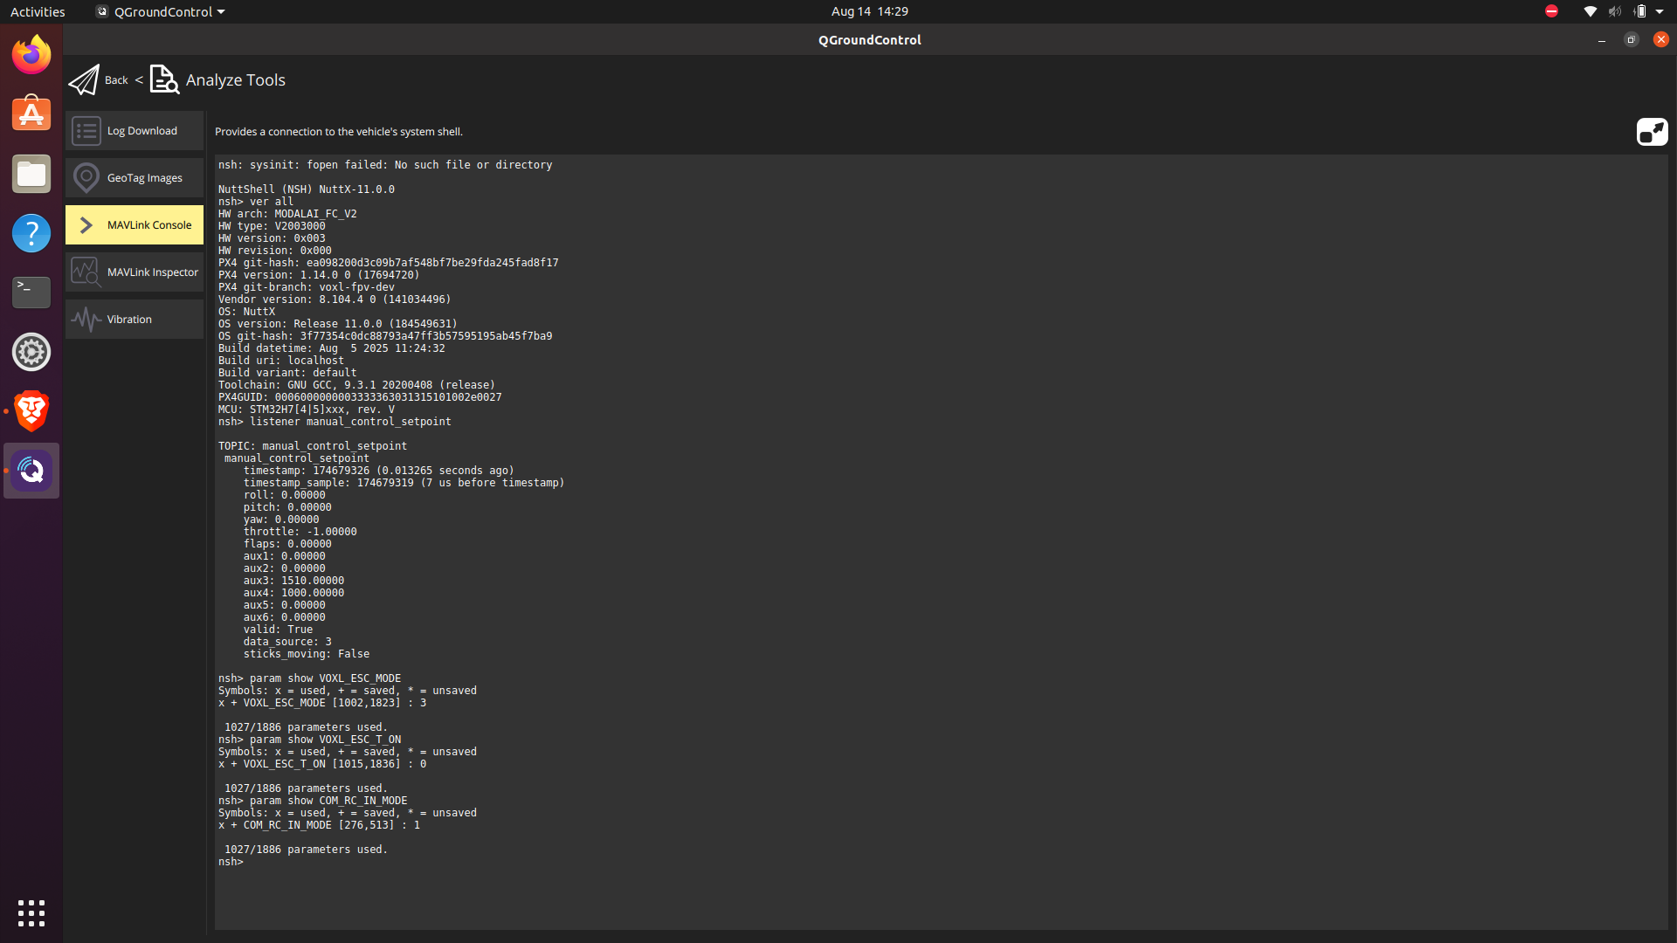Click the 'aux4: 1000.00000' line
This screenshot has height=943, width=1677.
[x=293, y=593]
